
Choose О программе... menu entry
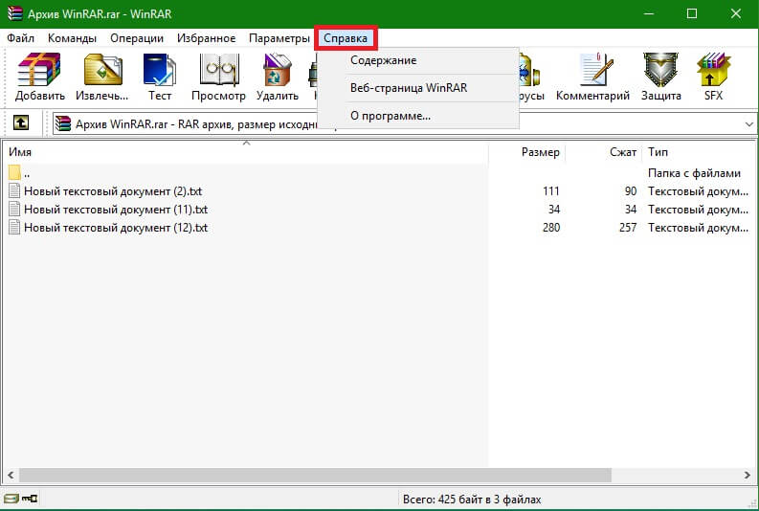coord(418,116)
